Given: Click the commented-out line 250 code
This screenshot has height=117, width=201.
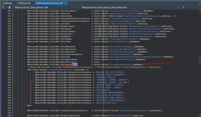Looking at the screenshot, I should (94, 67).
